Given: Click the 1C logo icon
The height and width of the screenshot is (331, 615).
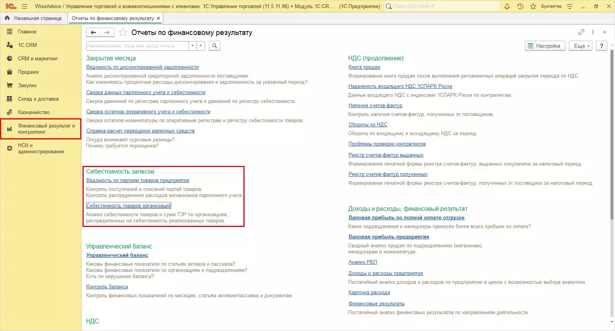Looking at the screenshot, I should (x=11, y=6).
